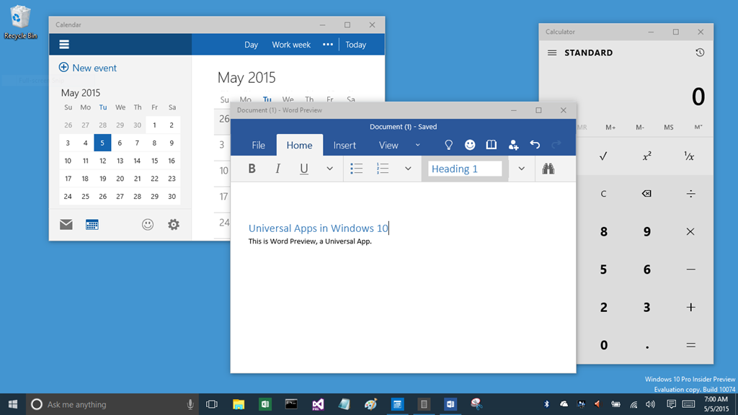The width and height of the screenshot is (738, 415).
Task: Click the equals key in Calculator
Action: coord(690,345)
